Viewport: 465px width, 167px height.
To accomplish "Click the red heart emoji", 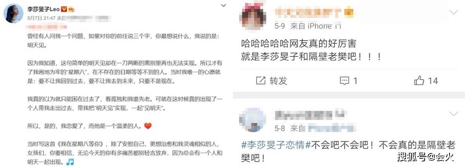I will (147, 126).
